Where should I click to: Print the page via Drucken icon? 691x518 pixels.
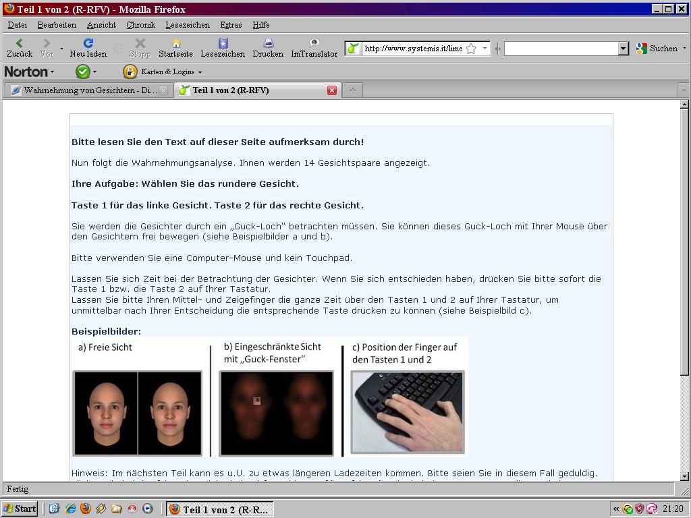(268, 48)
